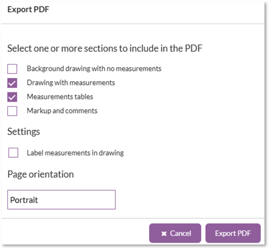
Task: Click the 'Markup and comments' label text
Action: [x=62, y=111]
